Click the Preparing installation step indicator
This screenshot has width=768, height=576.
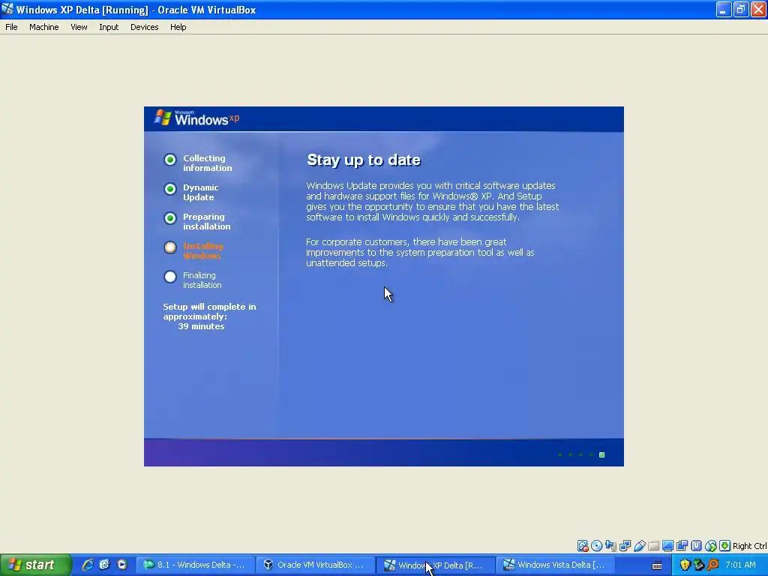coord(170,218)
